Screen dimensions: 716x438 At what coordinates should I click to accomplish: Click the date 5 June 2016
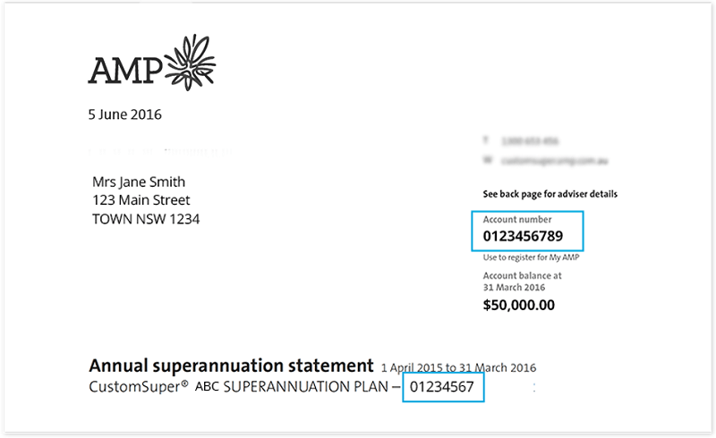pyautogui.click(x=124, y=114)
